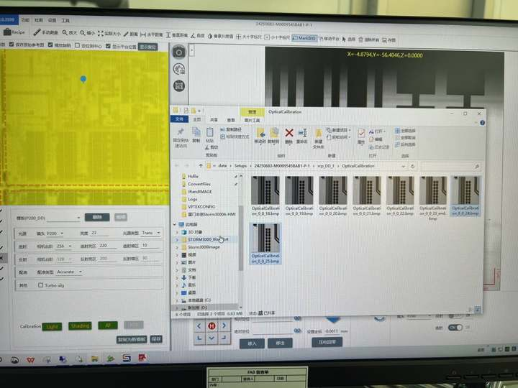Click the Save (保存) button at panel bottom
The image size is (518, 388).
click(156, 339)
